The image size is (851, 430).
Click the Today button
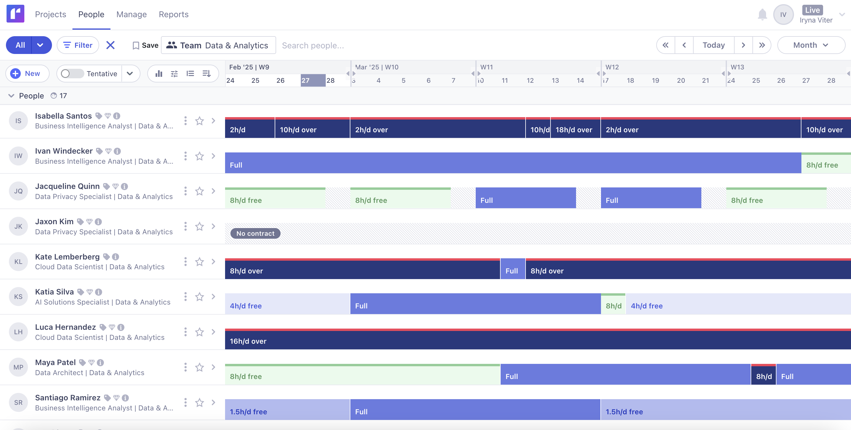click(x=713, y=45)
